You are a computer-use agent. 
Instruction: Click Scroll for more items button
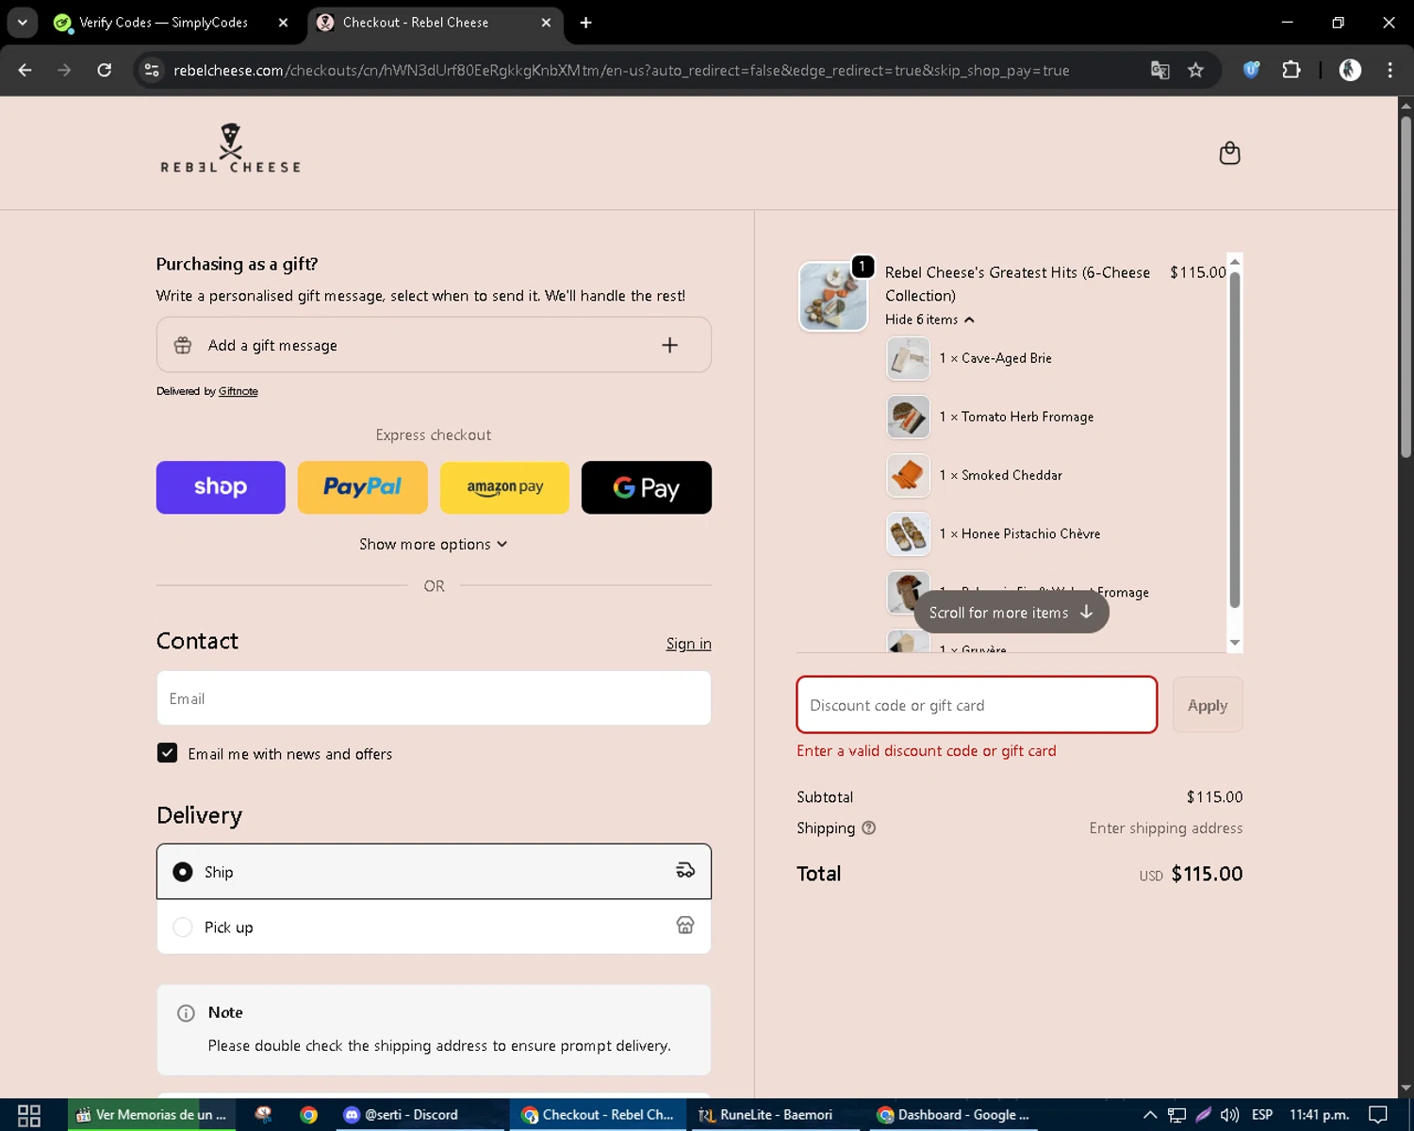click(1011, 612)
